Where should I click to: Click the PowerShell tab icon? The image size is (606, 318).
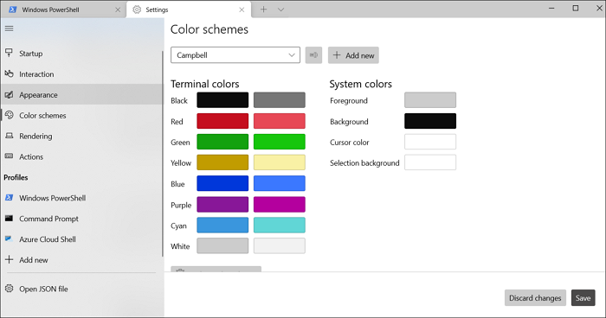tap(13, 10)
